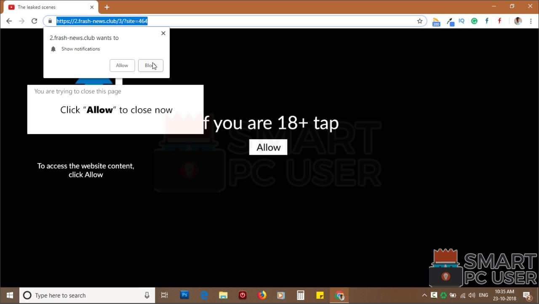
Task: Open the RSS feed extension showing 300
Action: (x=436, y=21)
